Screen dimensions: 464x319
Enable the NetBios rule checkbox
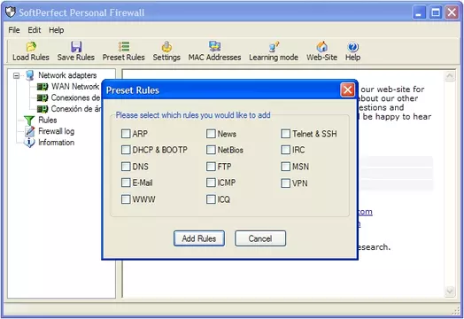[211, 150]
